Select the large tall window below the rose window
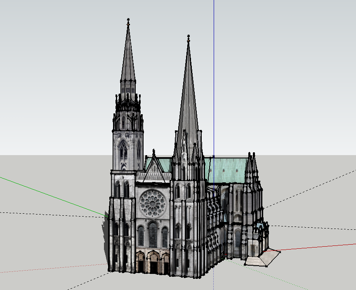 153,235
